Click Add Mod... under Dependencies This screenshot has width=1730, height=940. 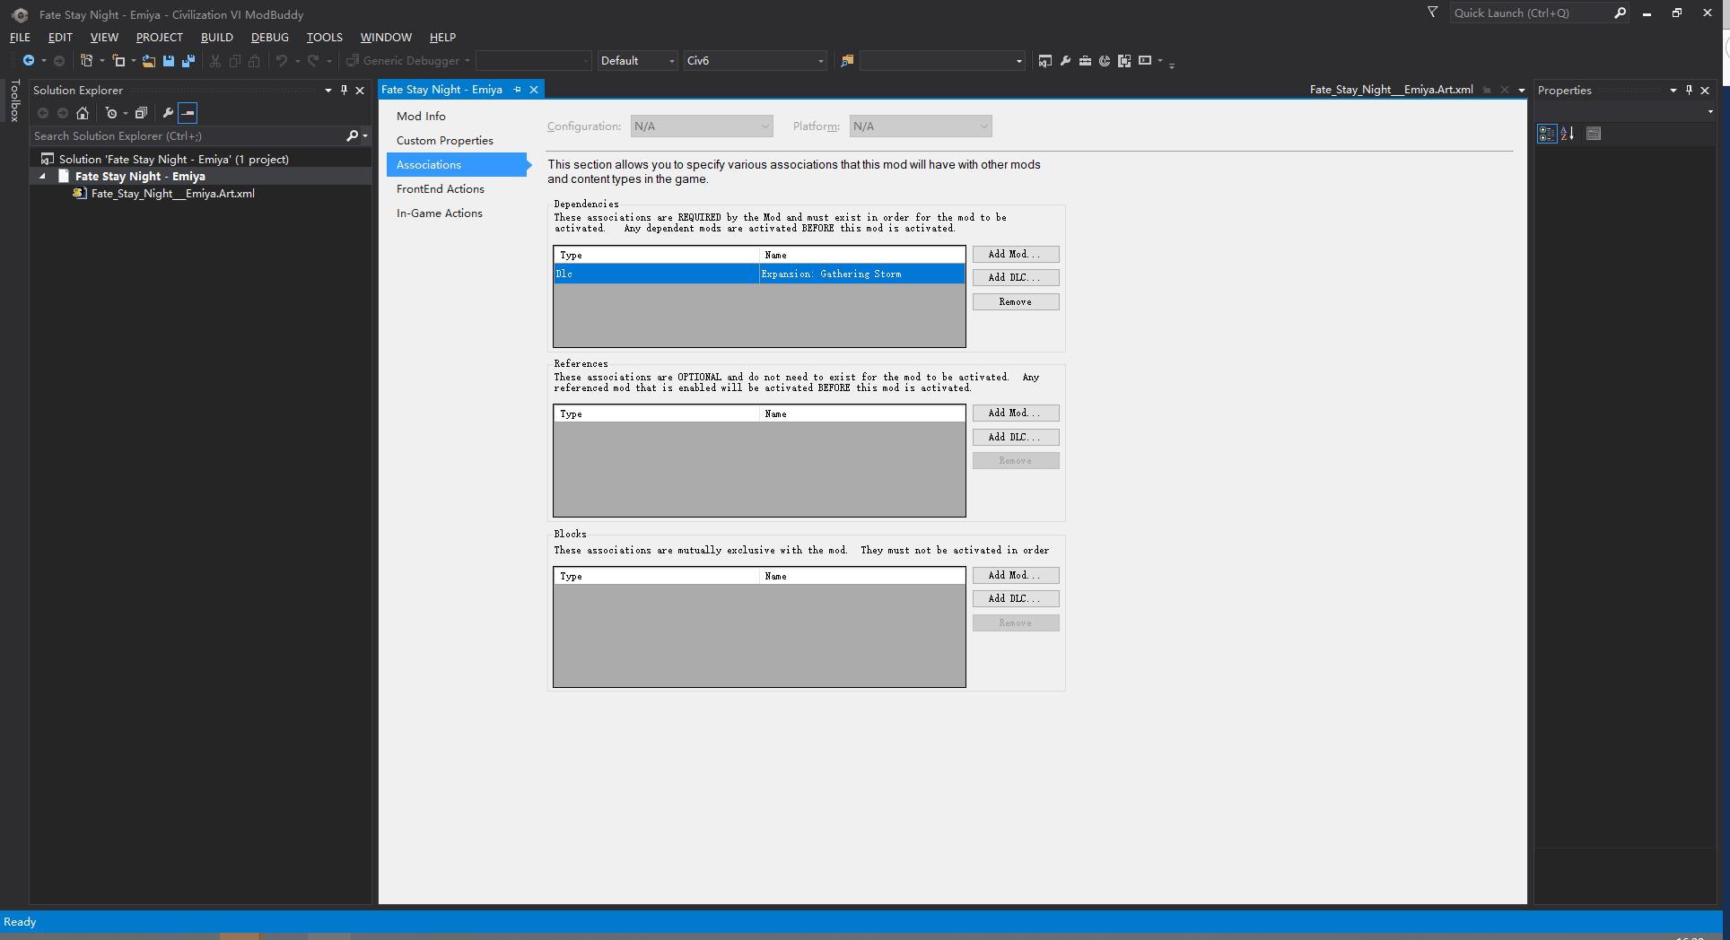point(1016,254)
